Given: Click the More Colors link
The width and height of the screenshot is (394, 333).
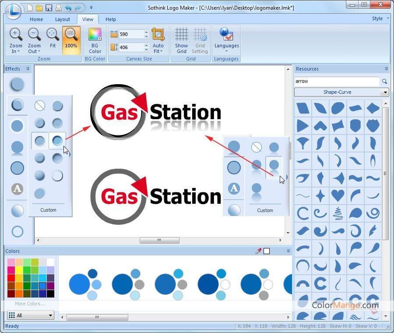Looking at the screenshot, I should coord(29,304).
